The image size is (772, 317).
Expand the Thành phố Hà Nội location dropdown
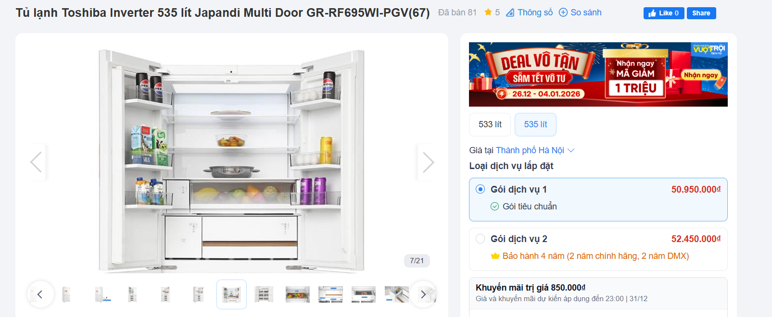click(530, 150)
